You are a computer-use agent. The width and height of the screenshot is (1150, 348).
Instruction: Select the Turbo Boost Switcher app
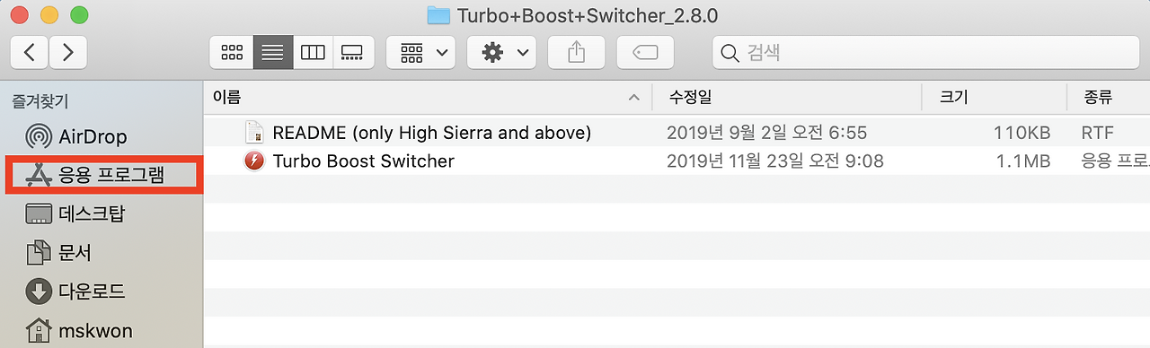tap(363, 161)
